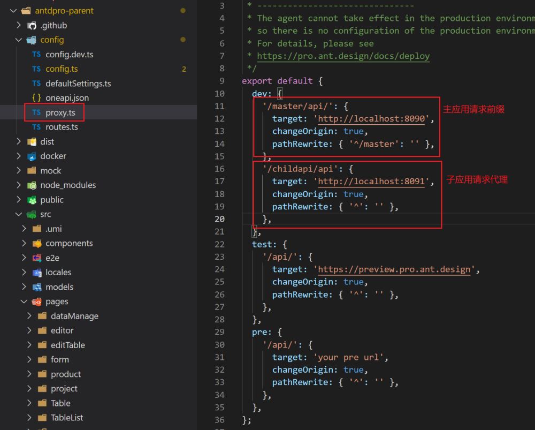Click the node_modules folder icon
The height and width of the screenshot is (430, 535).
(x=32, y=185)
